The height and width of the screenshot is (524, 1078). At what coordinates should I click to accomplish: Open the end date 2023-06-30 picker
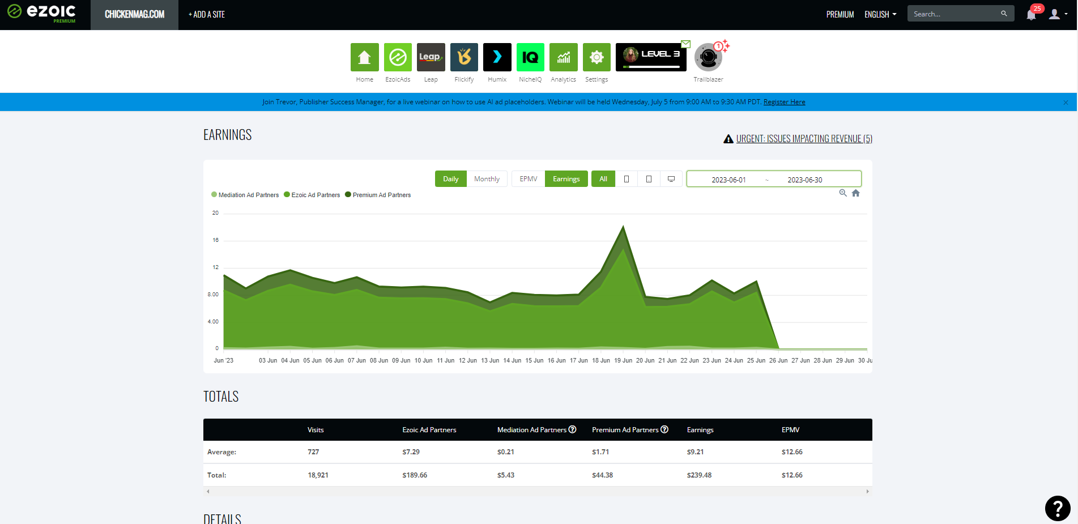pos(804,180)
